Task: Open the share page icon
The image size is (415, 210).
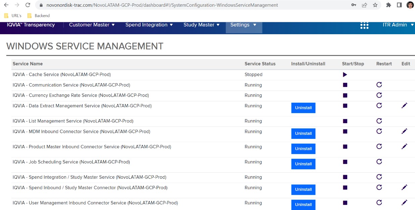Action: (x=364, y=5)
